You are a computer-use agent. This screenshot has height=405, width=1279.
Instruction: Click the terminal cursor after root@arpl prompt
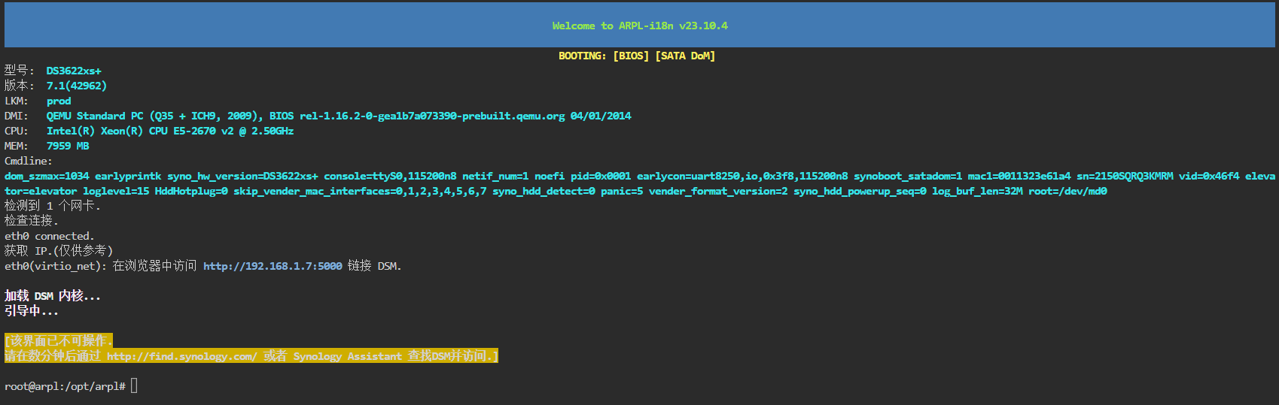point(134,386)
